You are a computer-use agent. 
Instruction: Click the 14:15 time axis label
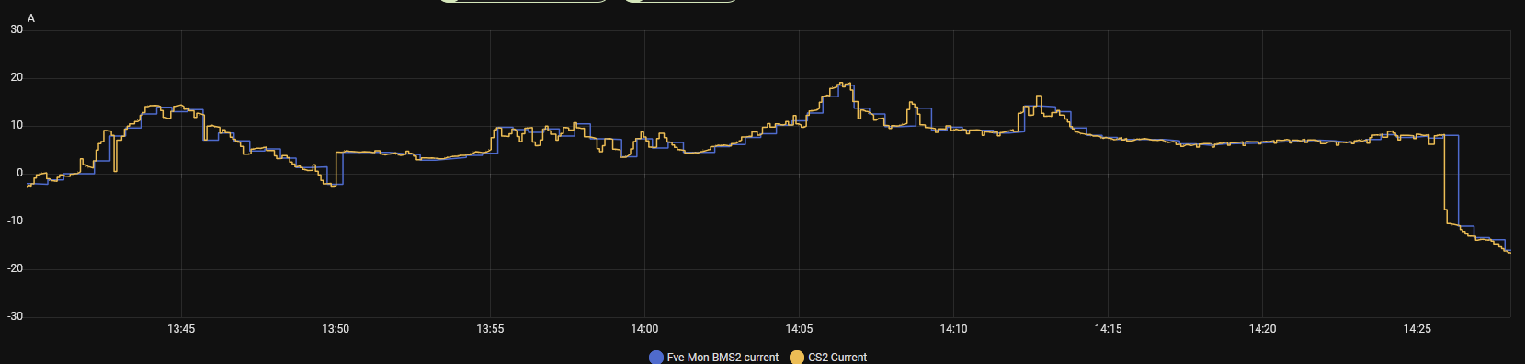[x=1108, y=329]
